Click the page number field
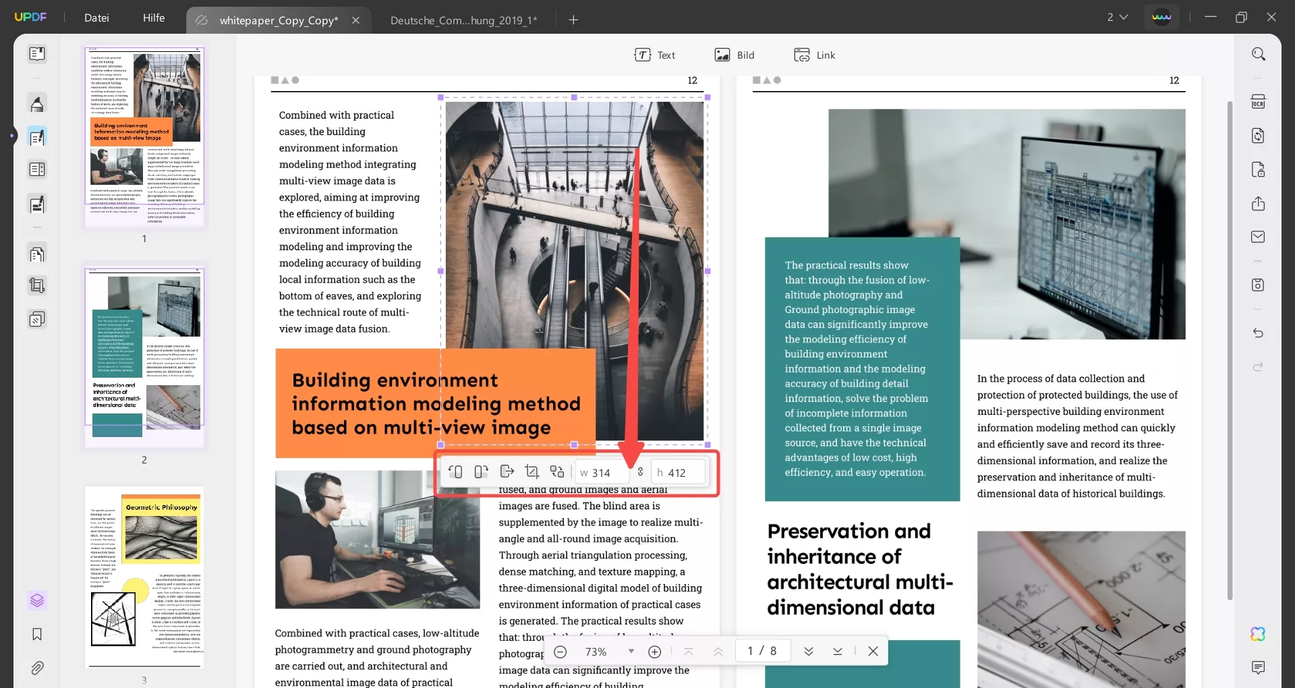Screen dimensions: 1295x688 [x=762, y=651]
